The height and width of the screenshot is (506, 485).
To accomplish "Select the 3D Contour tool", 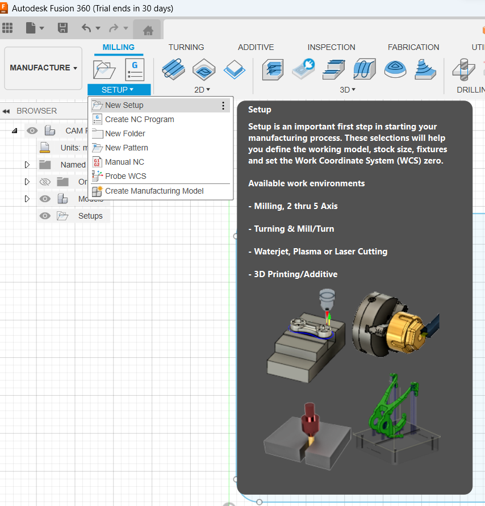I will pos(425,69).
